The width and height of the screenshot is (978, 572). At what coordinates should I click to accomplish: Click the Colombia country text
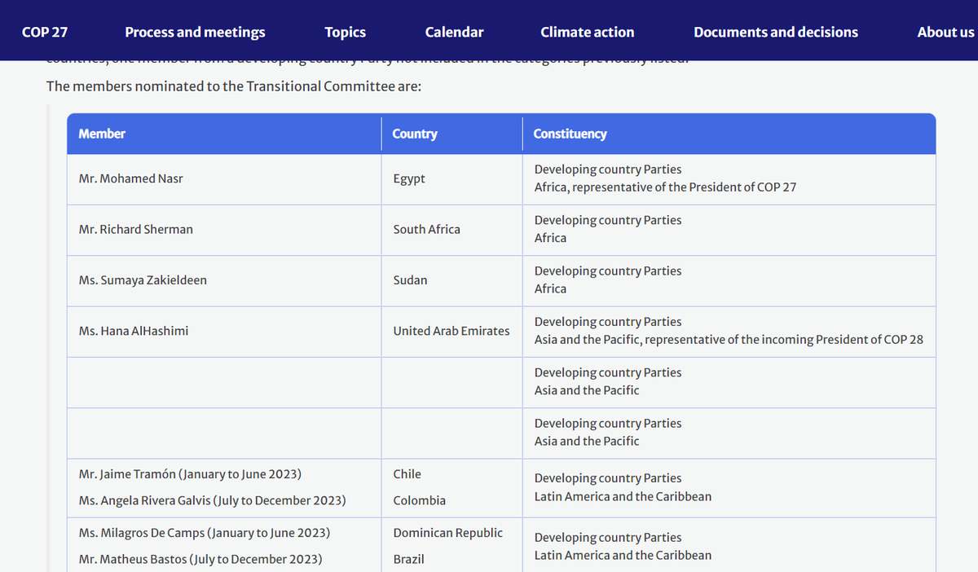[420, 500]
